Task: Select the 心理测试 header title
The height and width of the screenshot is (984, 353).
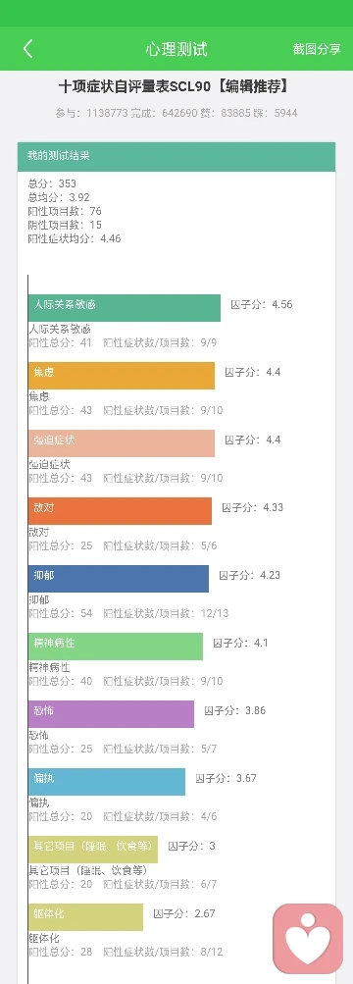Action: [x=176, y=49]
